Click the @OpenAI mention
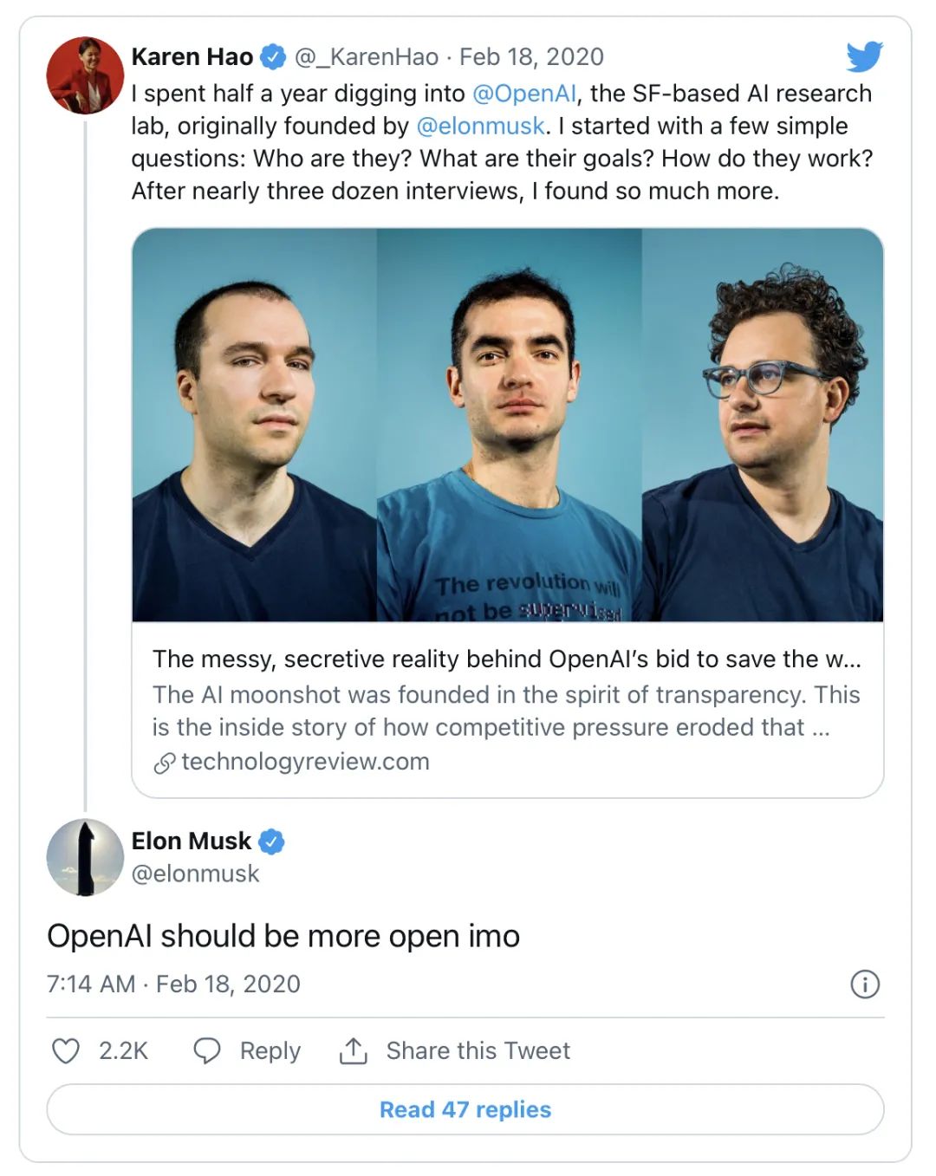The height and width of the screenshot is (1176, 936). [x=523, y=94]
